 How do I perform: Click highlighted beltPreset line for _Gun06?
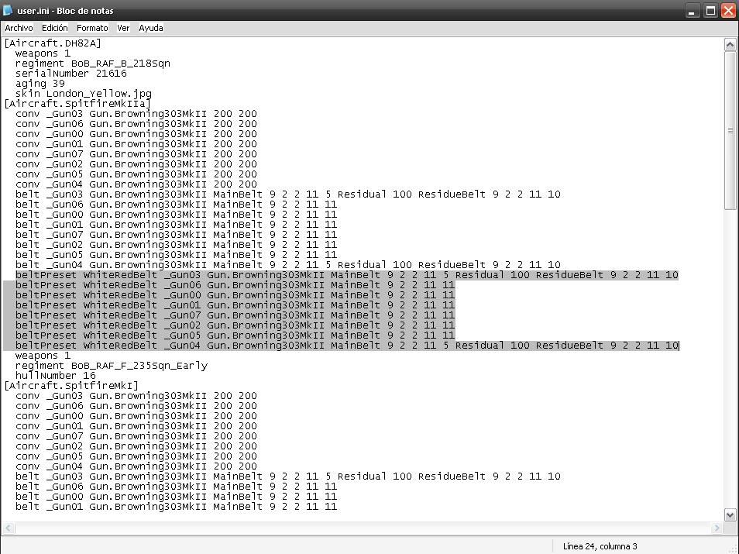tap(235, 285)
